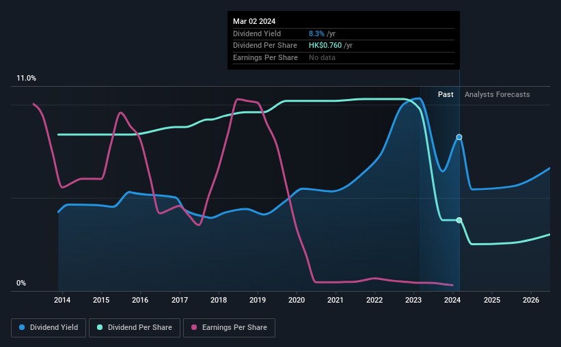Click the 0% y-axis label
This screenshot has width=561, height=347.
[21, 283]
